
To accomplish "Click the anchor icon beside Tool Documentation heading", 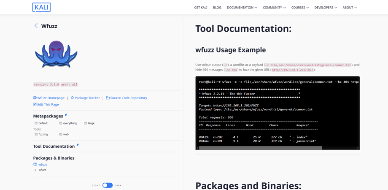I will coord(78,145).
